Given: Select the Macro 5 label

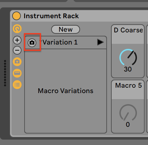Looking at the screenshot, I should coord(128,85).
